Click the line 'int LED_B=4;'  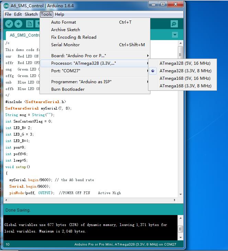point(18,141)
